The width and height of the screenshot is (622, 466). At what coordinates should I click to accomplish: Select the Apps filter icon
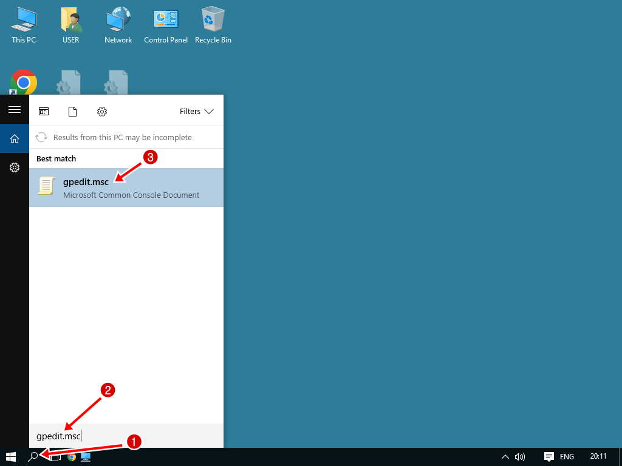point(44,112)
